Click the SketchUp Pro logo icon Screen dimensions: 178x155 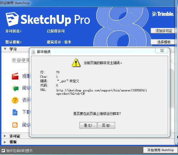[12, 19]
